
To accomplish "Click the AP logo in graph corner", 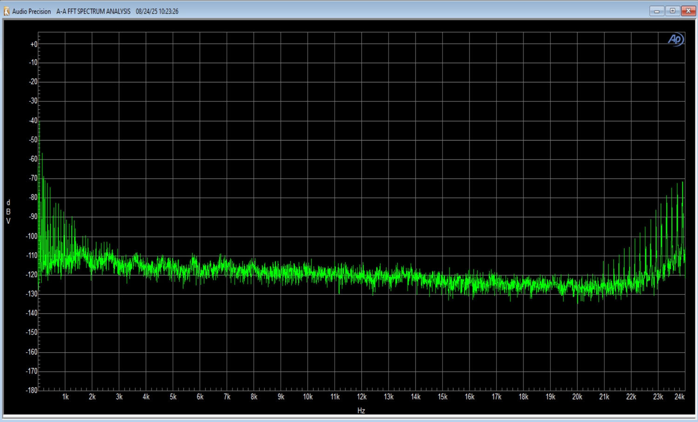I will click(675, 40).
